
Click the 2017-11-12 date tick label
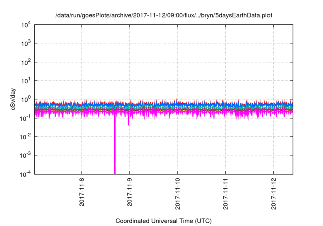tap(273, 194)
